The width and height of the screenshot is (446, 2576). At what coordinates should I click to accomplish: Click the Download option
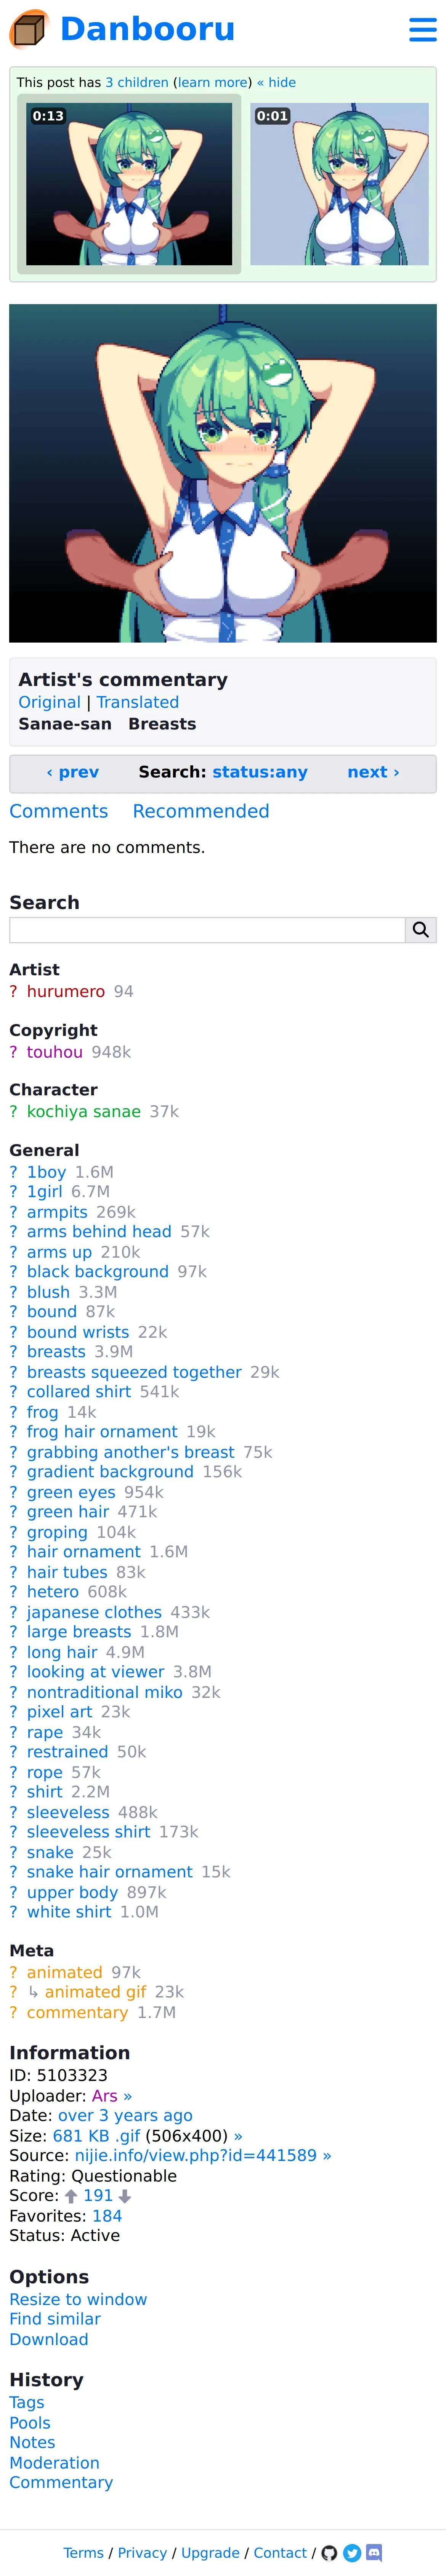pos(49,2339)
